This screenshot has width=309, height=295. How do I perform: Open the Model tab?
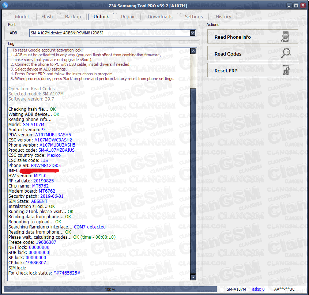(22, 17)
